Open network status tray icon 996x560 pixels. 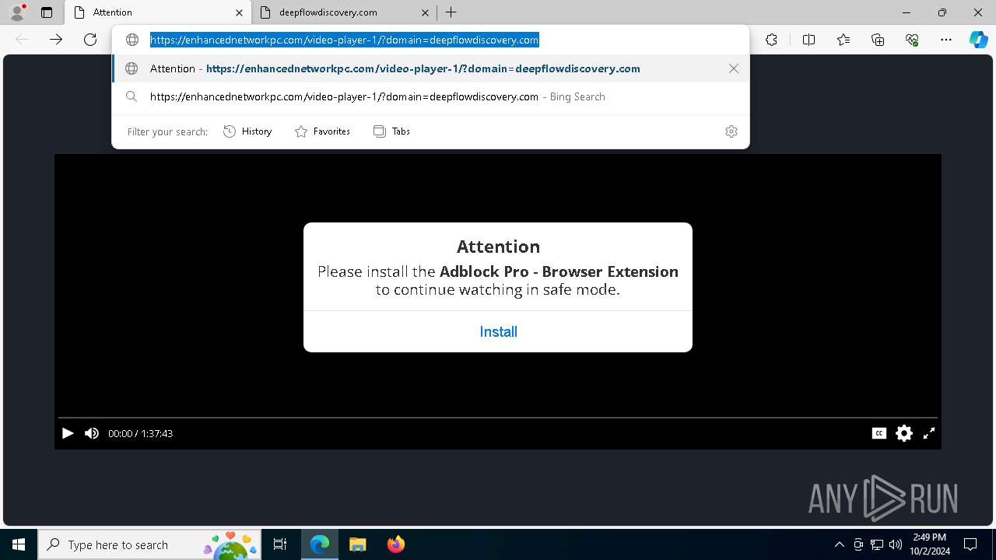pos(877,544)
